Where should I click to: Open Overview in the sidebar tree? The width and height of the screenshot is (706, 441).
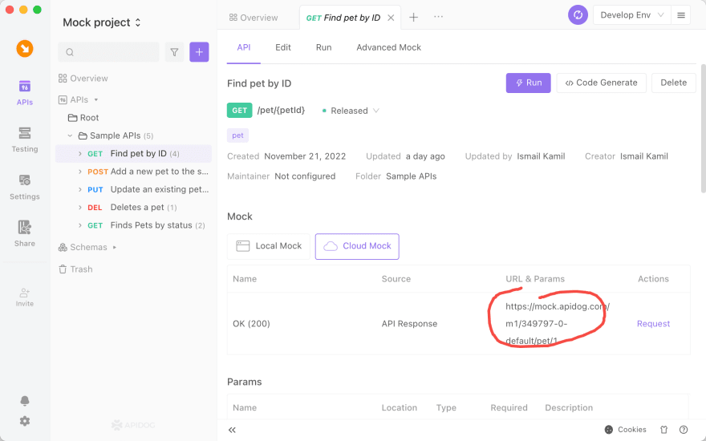83,79
